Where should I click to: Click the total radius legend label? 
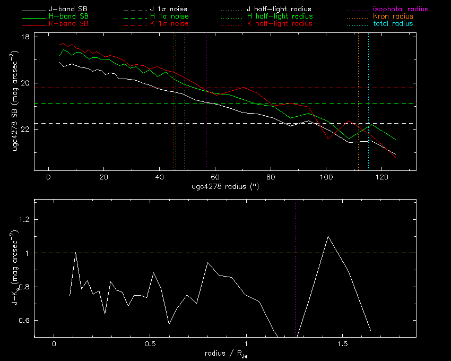click(393, 23)
